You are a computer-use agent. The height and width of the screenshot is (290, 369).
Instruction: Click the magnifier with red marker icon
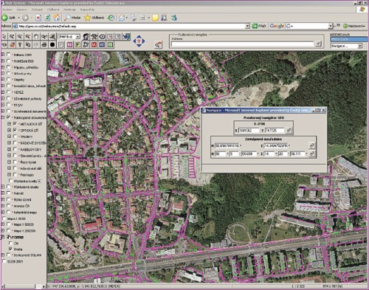[x=158, y=44]
